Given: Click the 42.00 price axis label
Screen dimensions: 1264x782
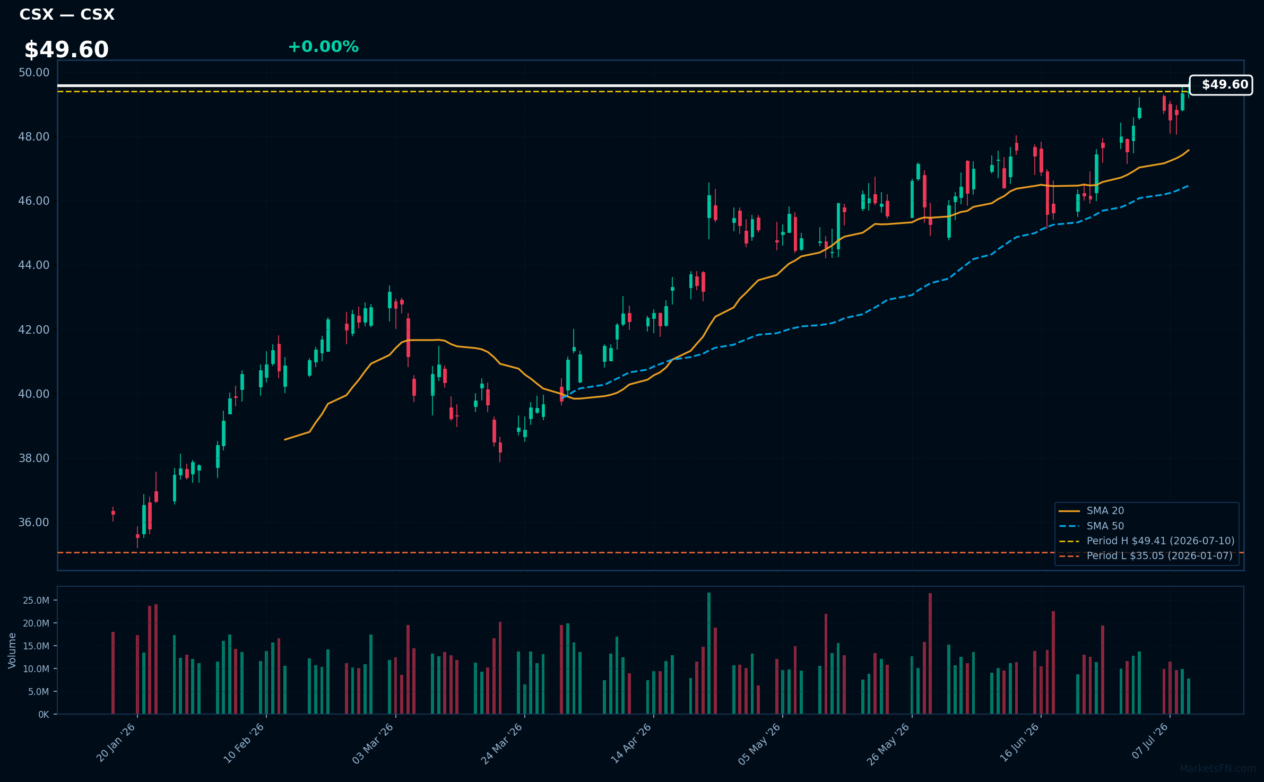Looking at the screenshot, I should 34,330.
